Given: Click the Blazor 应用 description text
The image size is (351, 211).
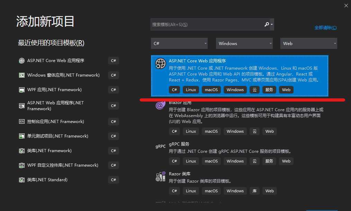Looking at the screenshot, I should tap(246, 116).
